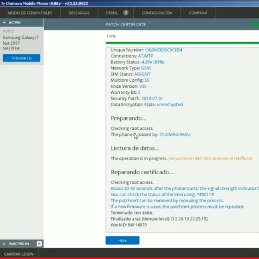Click Warranty Bit value 0
Image resolution: width=259 pixels, height=259 pixels.
(x=139, y=92)
